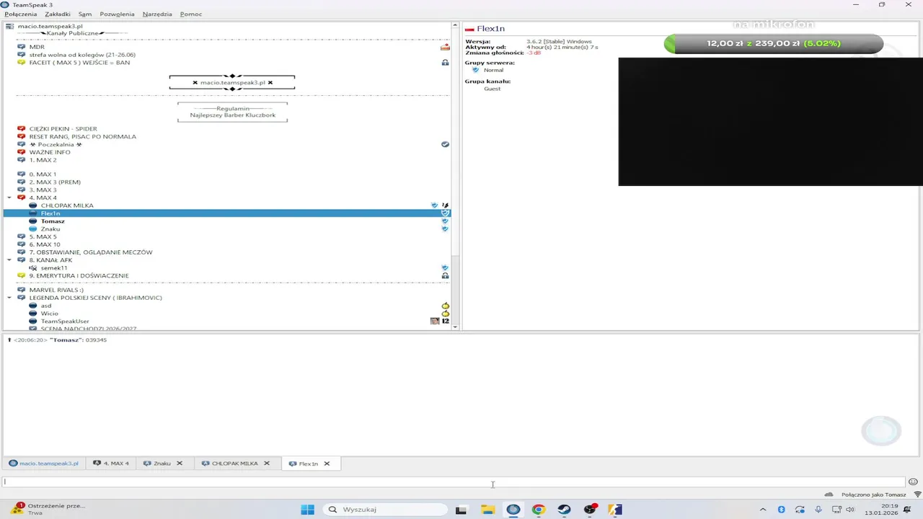
Task: Open the Narzędzia menu
Action: click(157, 14)
